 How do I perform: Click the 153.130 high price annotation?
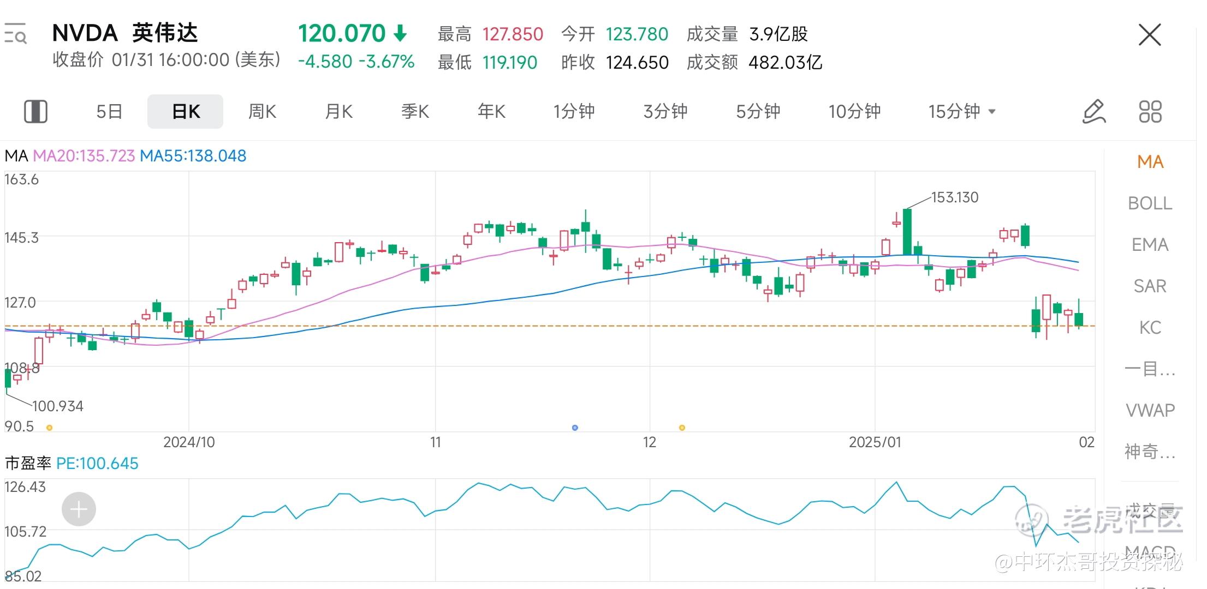(954, 197)
